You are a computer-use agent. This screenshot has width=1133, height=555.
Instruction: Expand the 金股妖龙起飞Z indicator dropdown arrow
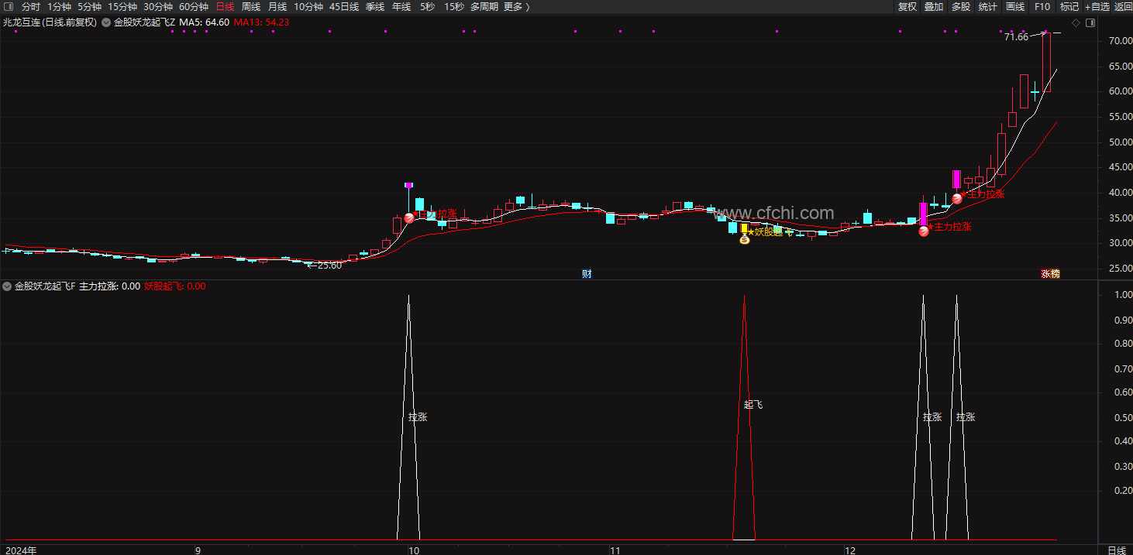[106, 22]
